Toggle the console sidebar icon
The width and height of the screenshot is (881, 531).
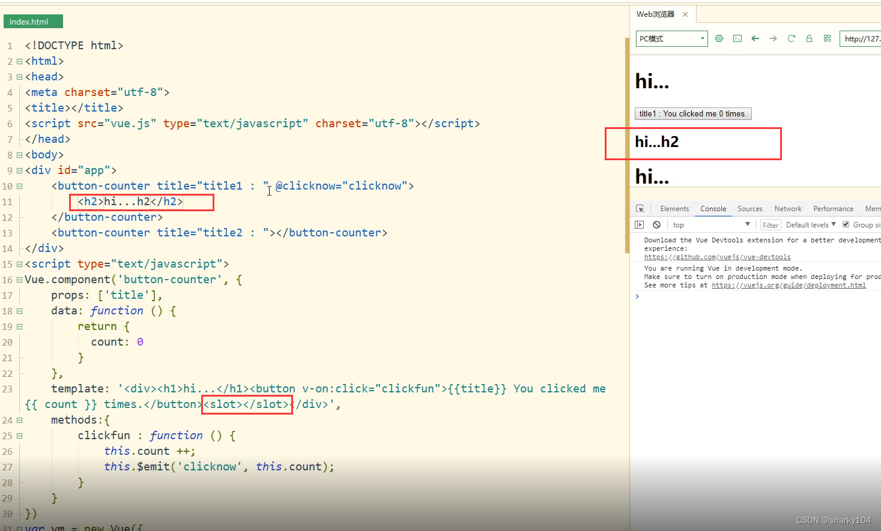click(x=640, y=225)
